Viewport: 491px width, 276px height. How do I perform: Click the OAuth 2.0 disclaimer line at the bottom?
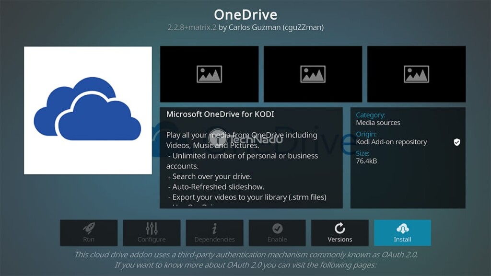click(246, 254)
